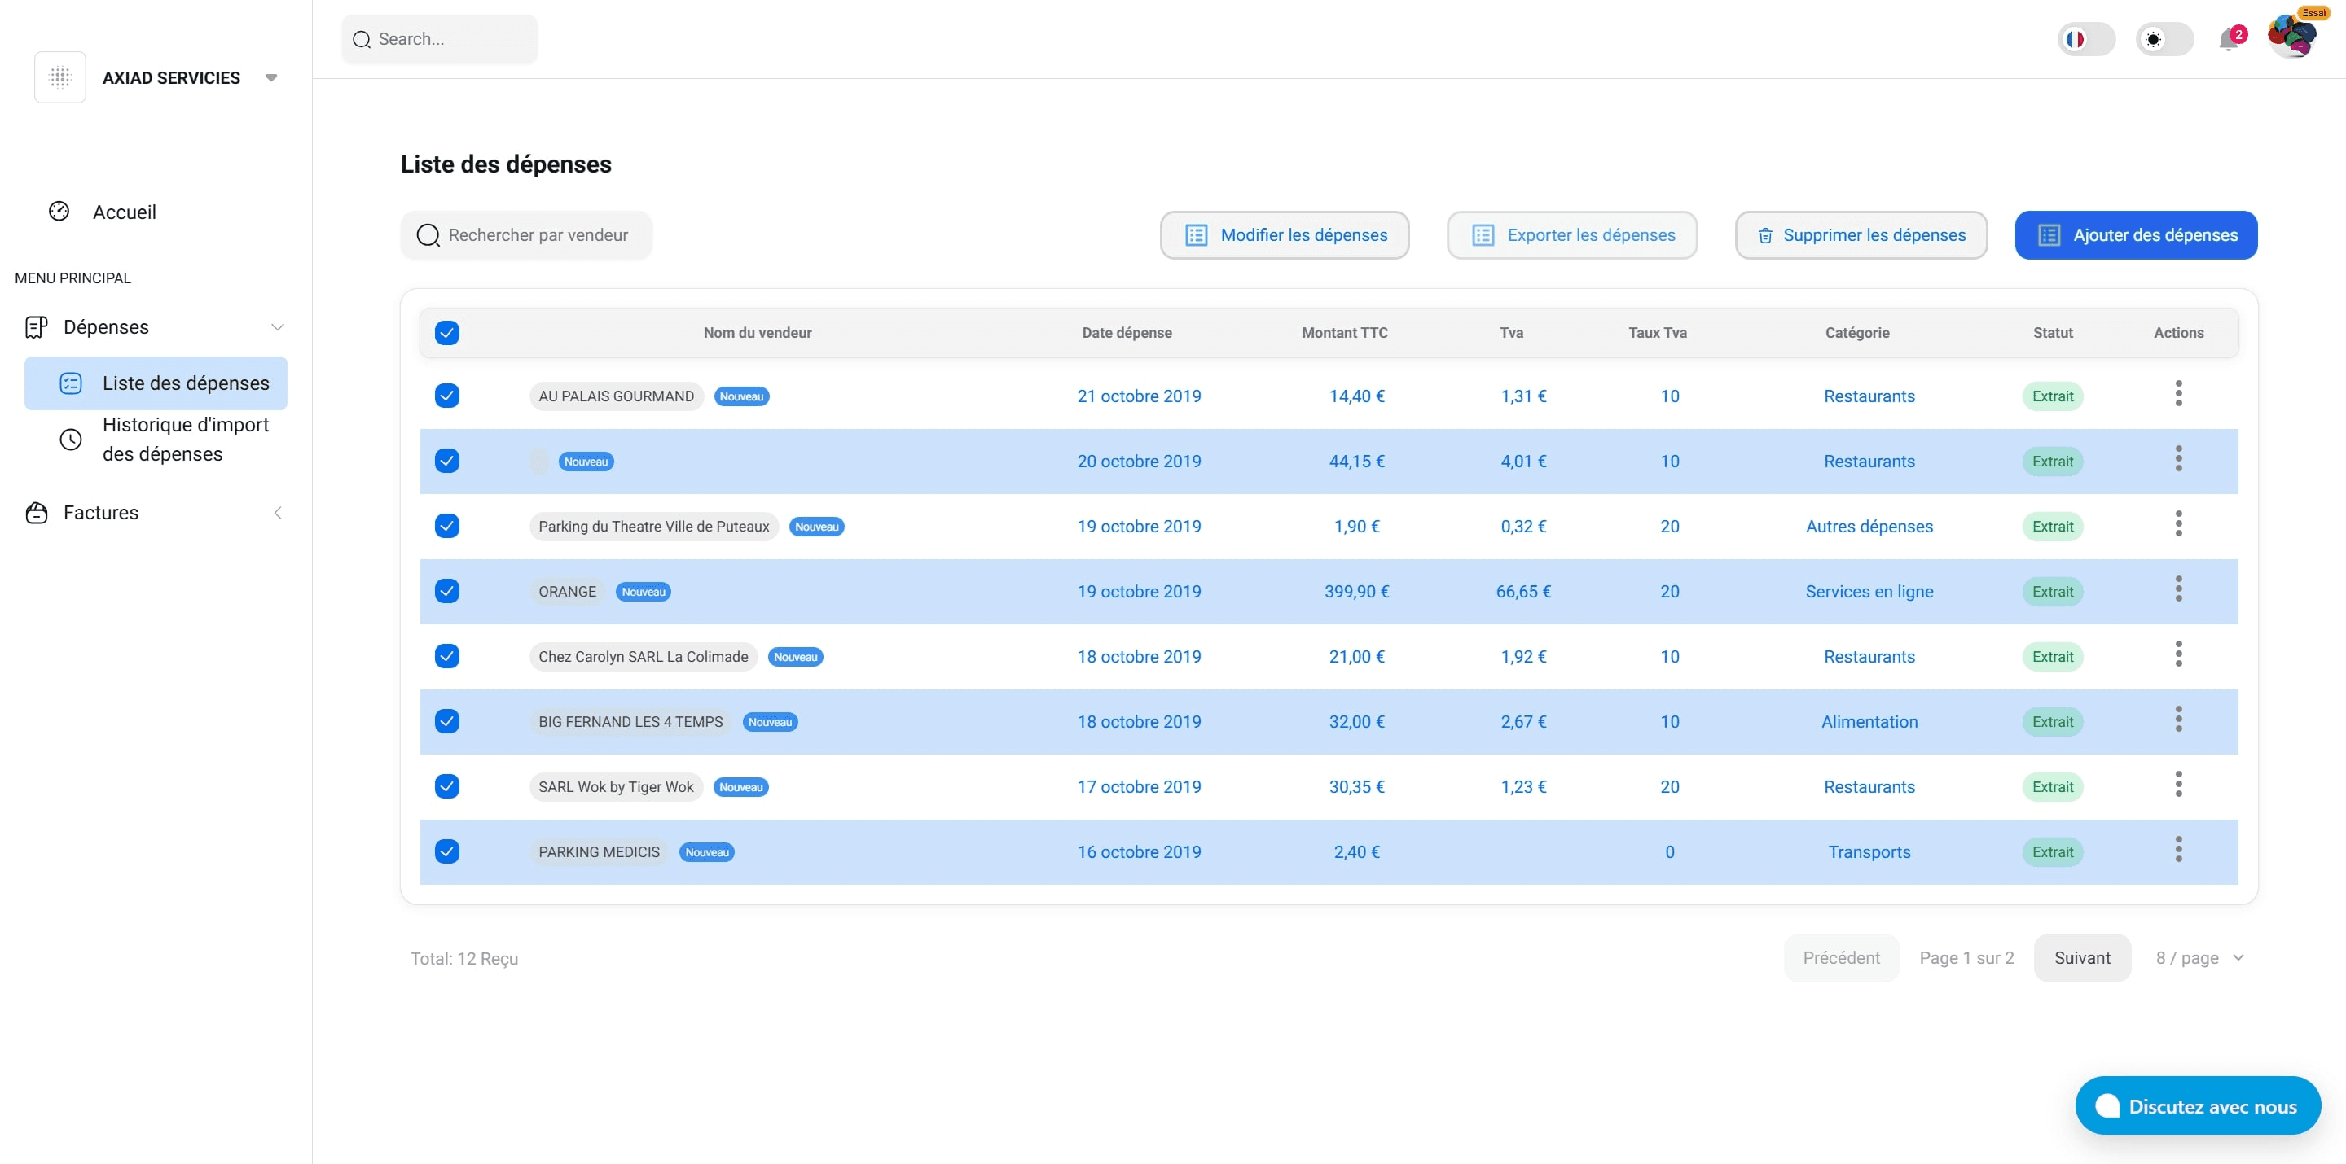
Task: Click the AXIAD SERVICIES grid logo icon
Action: coord(60,77)
